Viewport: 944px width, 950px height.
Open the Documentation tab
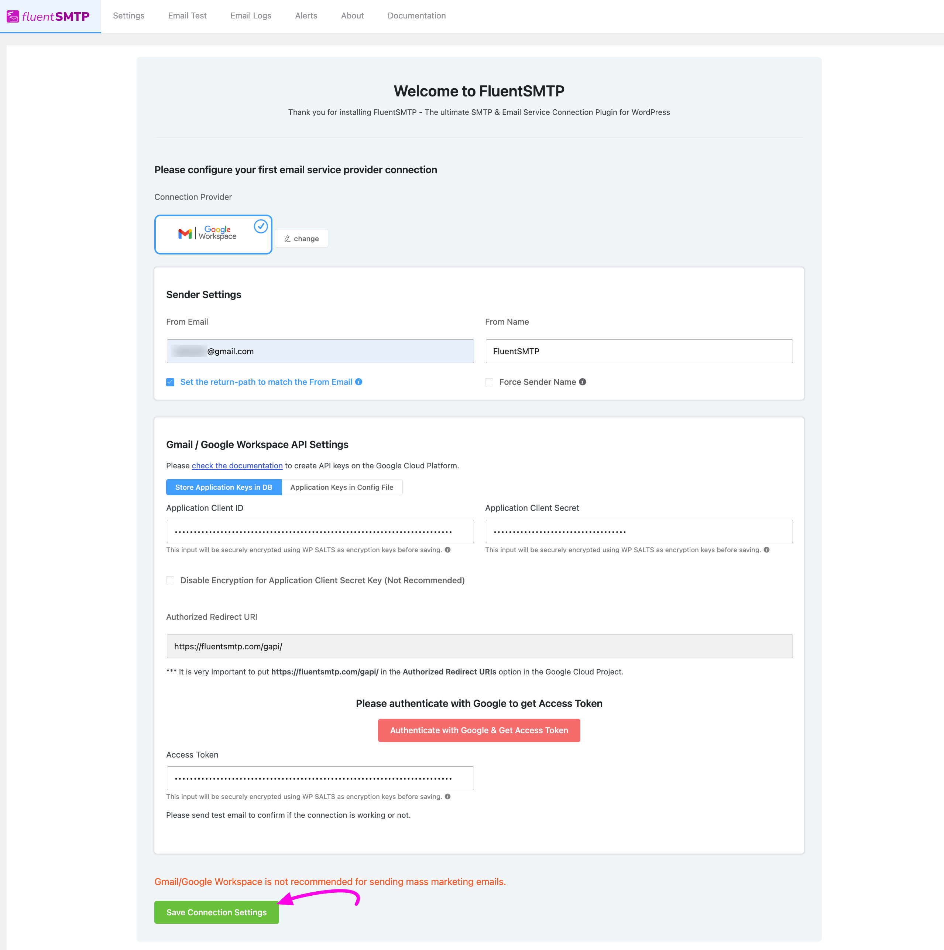tap(417, 16)
